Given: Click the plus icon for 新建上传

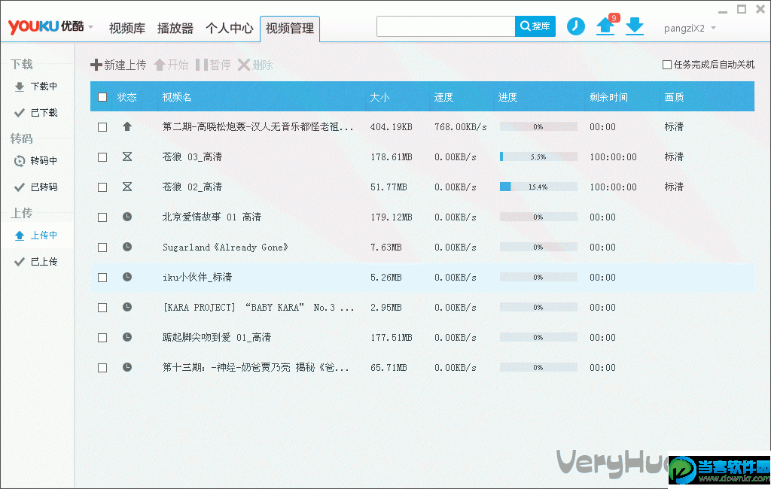Looking at the screenshot, I should click(96, 65).
